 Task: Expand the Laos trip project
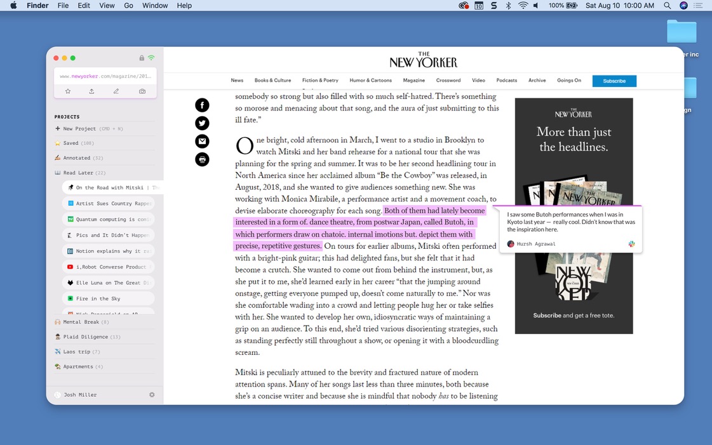[77, 352]
